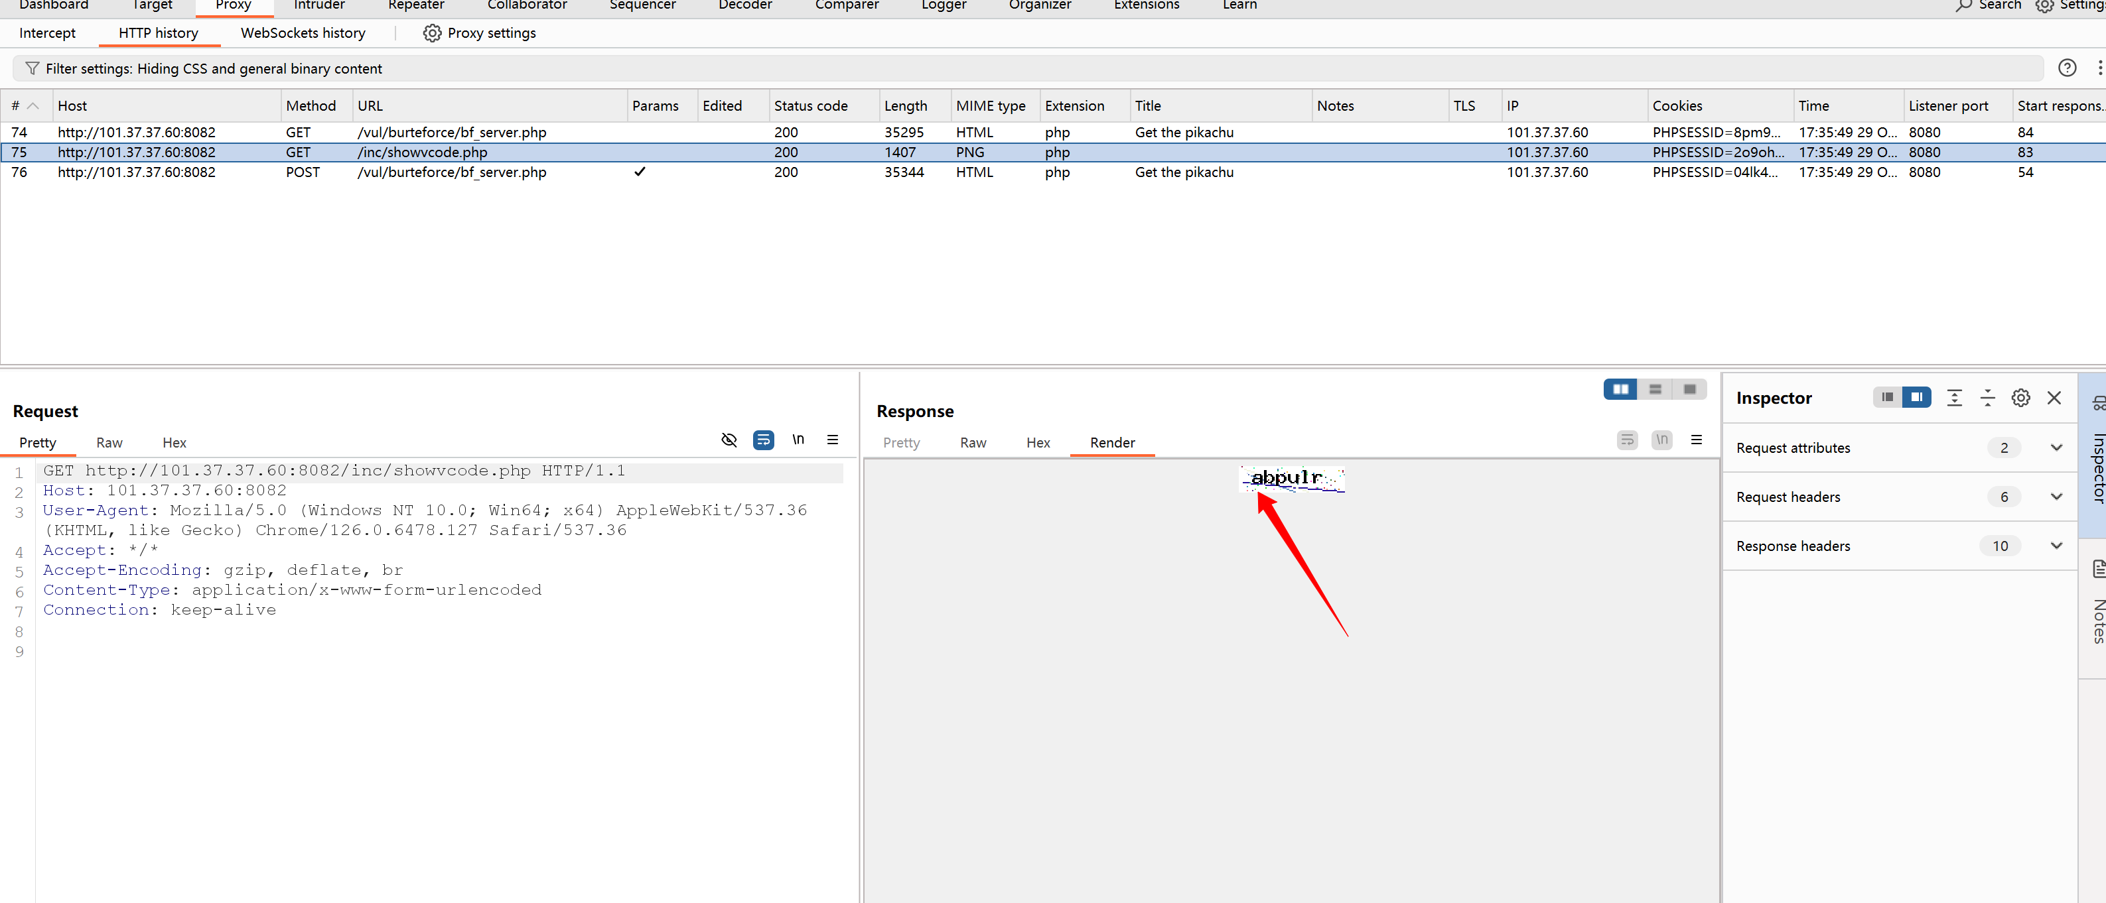Image resolution: width=2106 pixels, height=903 pixels.
Task: Click the Proxy settings gear icon
Action: tap(432, 32)
